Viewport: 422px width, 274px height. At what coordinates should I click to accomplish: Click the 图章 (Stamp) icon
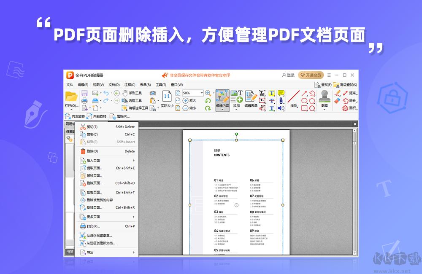point(325,99)
